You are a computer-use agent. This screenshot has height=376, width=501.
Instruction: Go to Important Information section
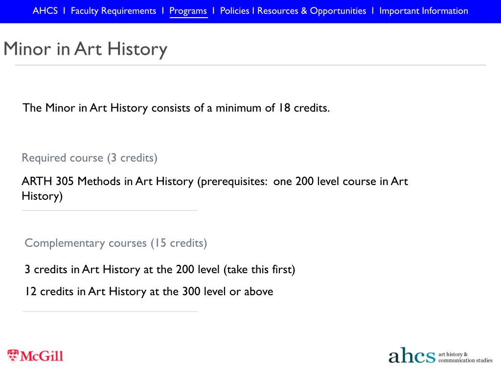[424, 11]
